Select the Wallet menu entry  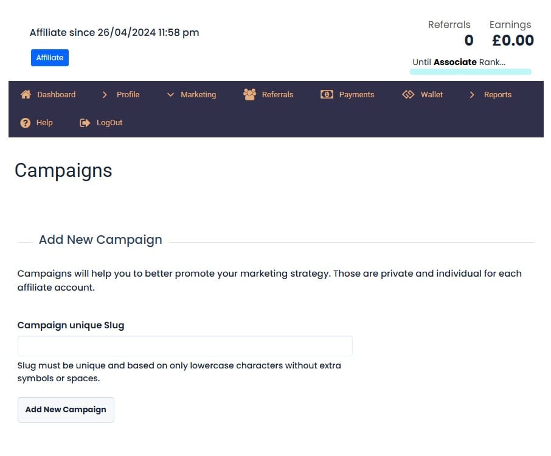(x=432, y=94)
